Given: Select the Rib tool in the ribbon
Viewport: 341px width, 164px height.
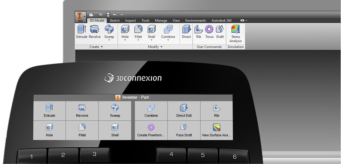Looking at the screenshot, I should [198, 32].
